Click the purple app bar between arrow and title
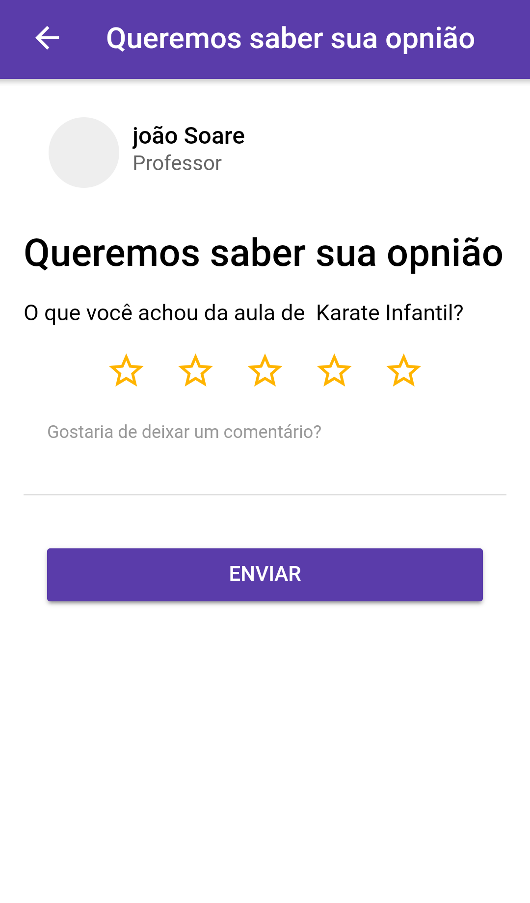 (x=82, y=39)
